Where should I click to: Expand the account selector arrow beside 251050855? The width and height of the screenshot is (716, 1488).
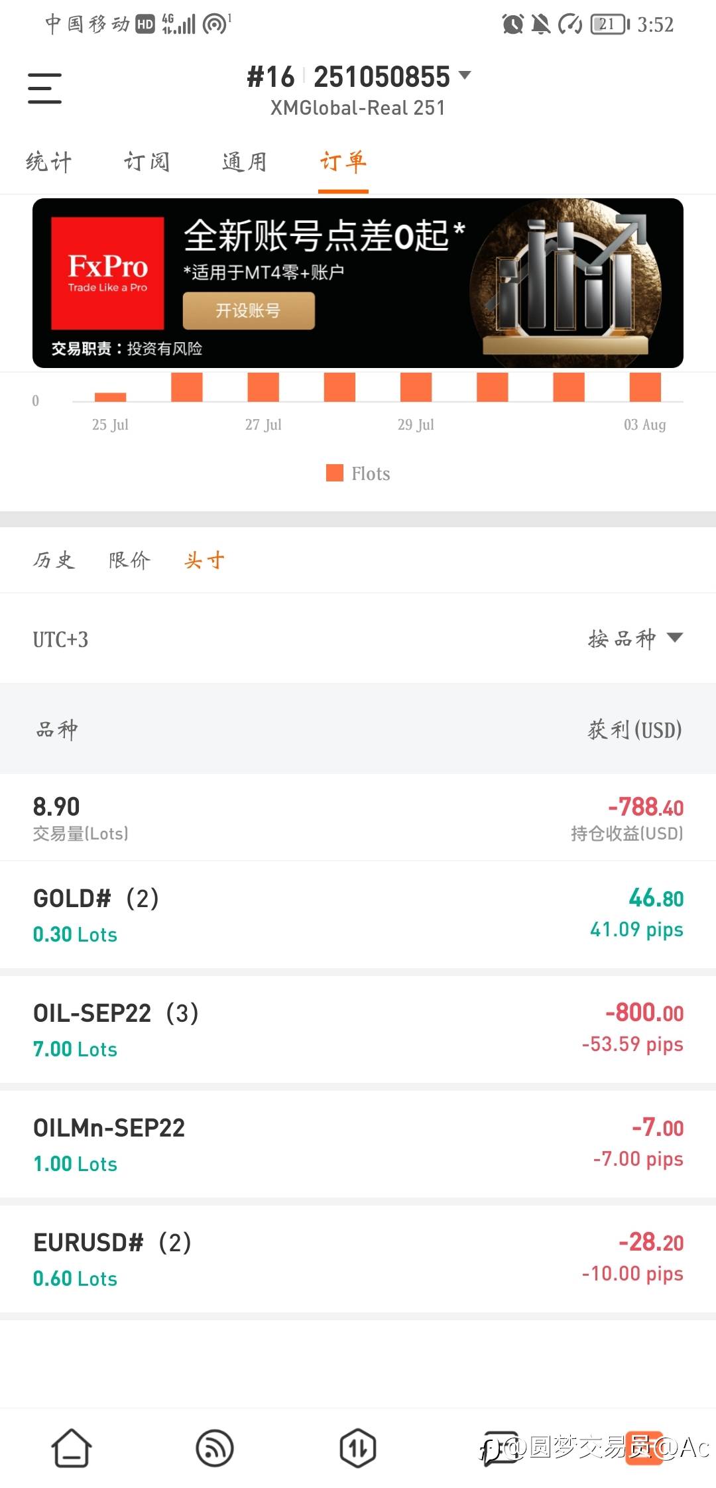pos(465,76)
